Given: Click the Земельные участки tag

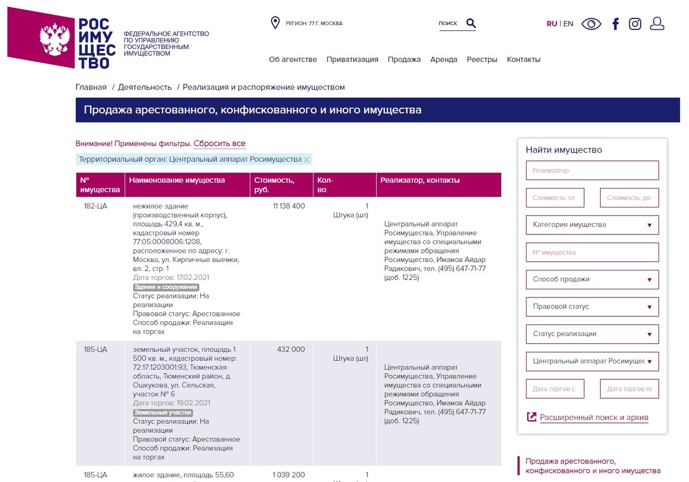Looking at the screenshot, I should point(163,413).
